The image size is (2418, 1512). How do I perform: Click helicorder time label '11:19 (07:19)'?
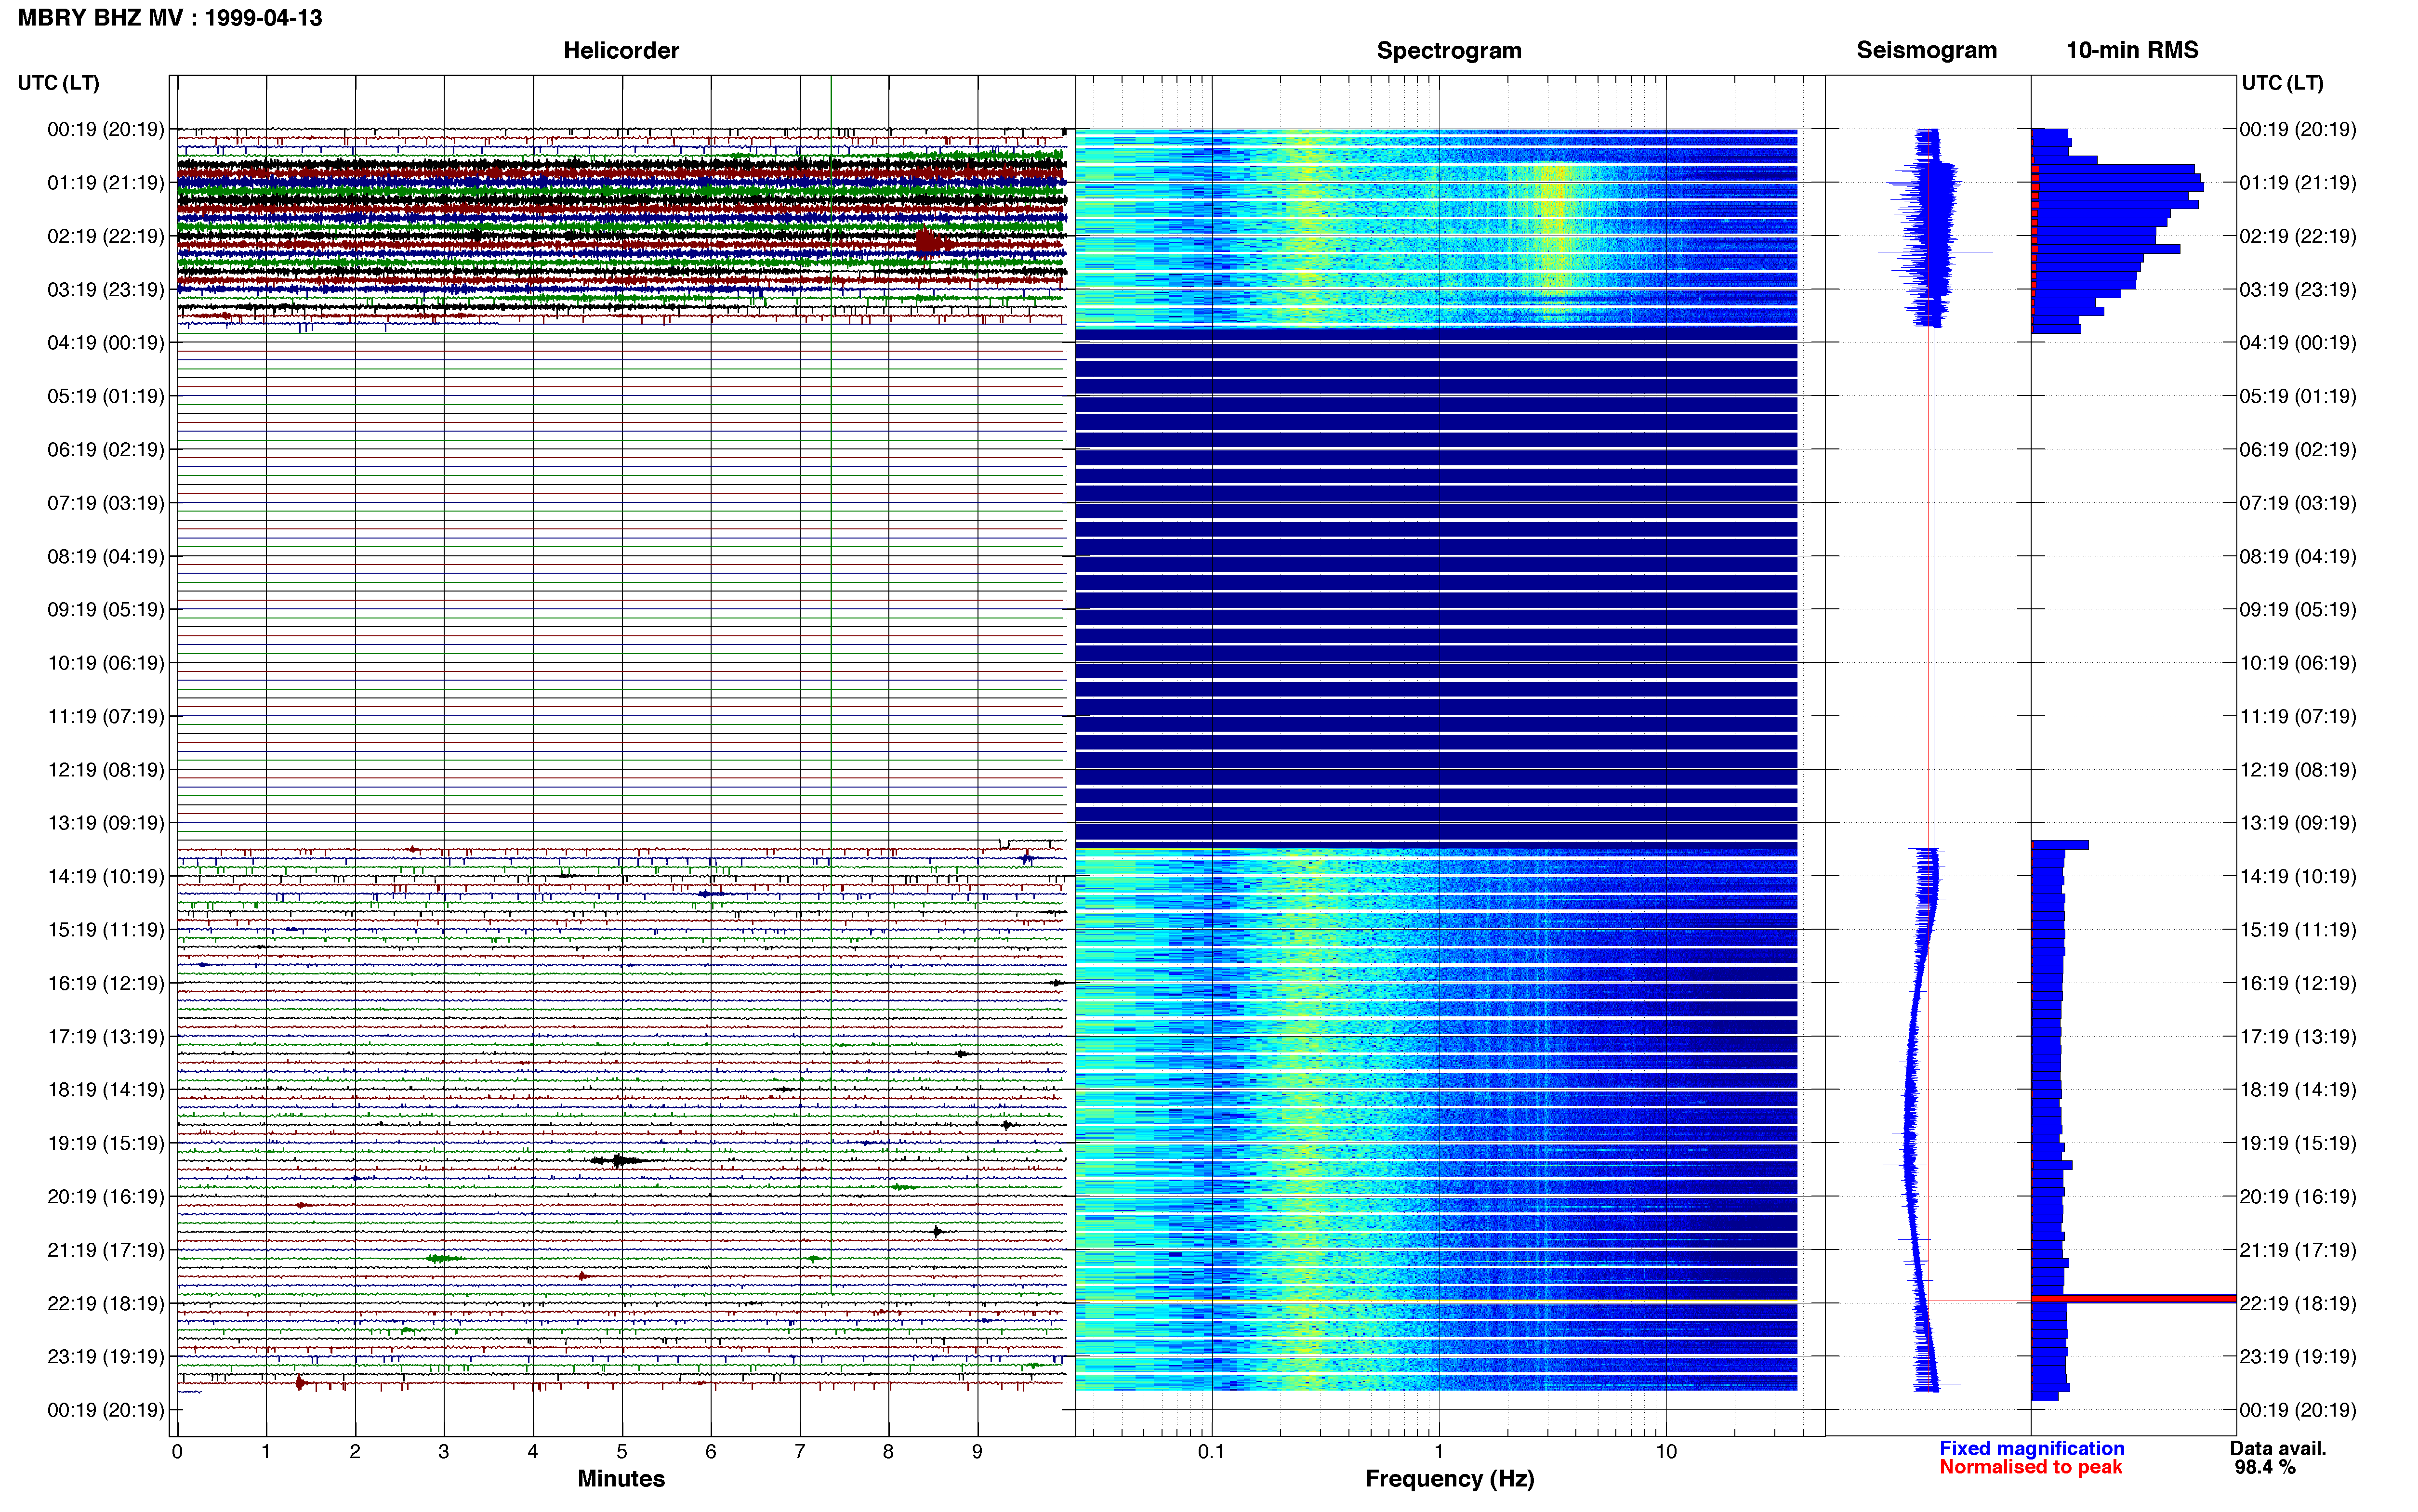[x=105, y=716]
